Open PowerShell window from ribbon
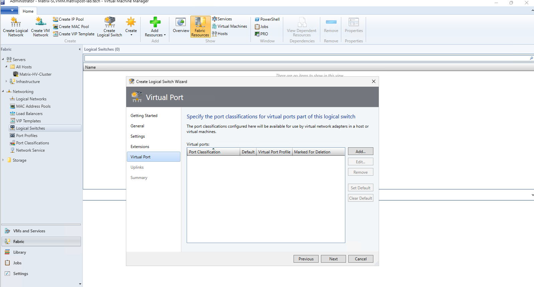 (x=267, y=19)
